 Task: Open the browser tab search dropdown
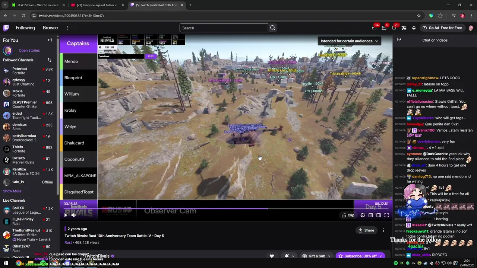tap(5, 5)
